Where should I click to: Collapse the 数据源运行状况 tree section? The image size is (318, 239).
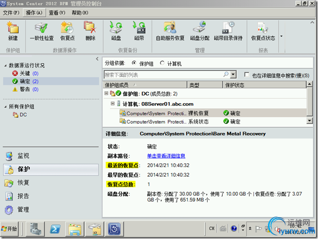5,66
